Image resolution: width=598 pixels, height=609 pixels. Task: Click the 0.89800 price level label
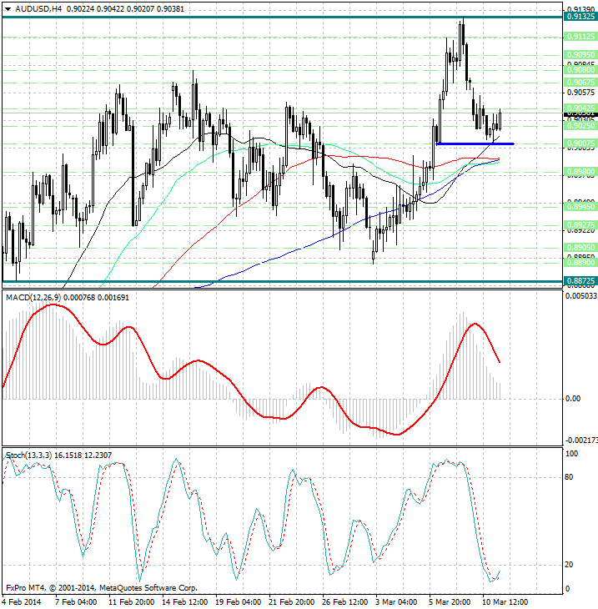click(580, 170)
